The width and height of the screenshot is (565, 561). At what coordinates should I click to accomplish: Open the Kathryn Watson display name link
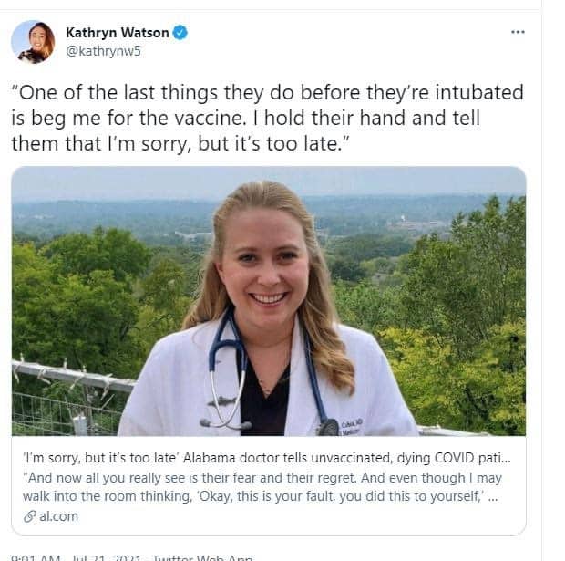(x=117, y=33)
